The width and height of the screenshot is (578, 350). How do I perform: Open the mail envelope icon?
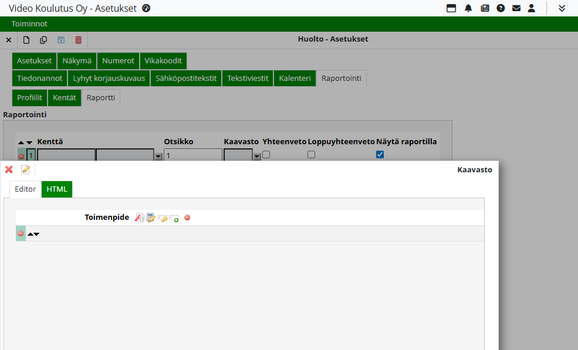516,8
